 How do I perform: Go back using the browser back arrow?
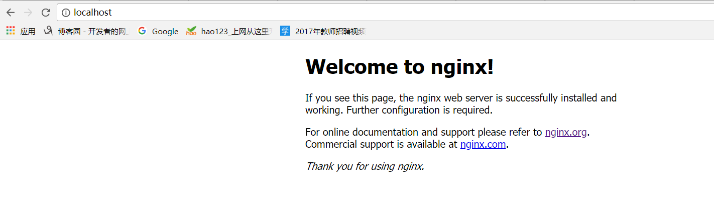click(x=11, y=13)
